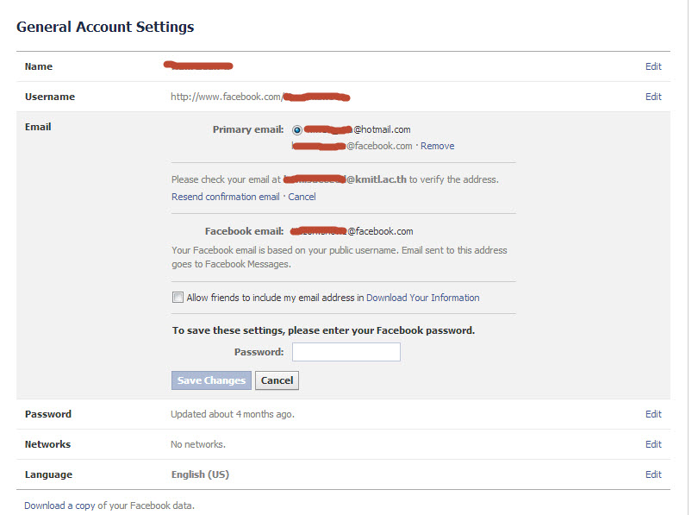Click the English (US) language value
698x515 pixels.
[201, 474]
